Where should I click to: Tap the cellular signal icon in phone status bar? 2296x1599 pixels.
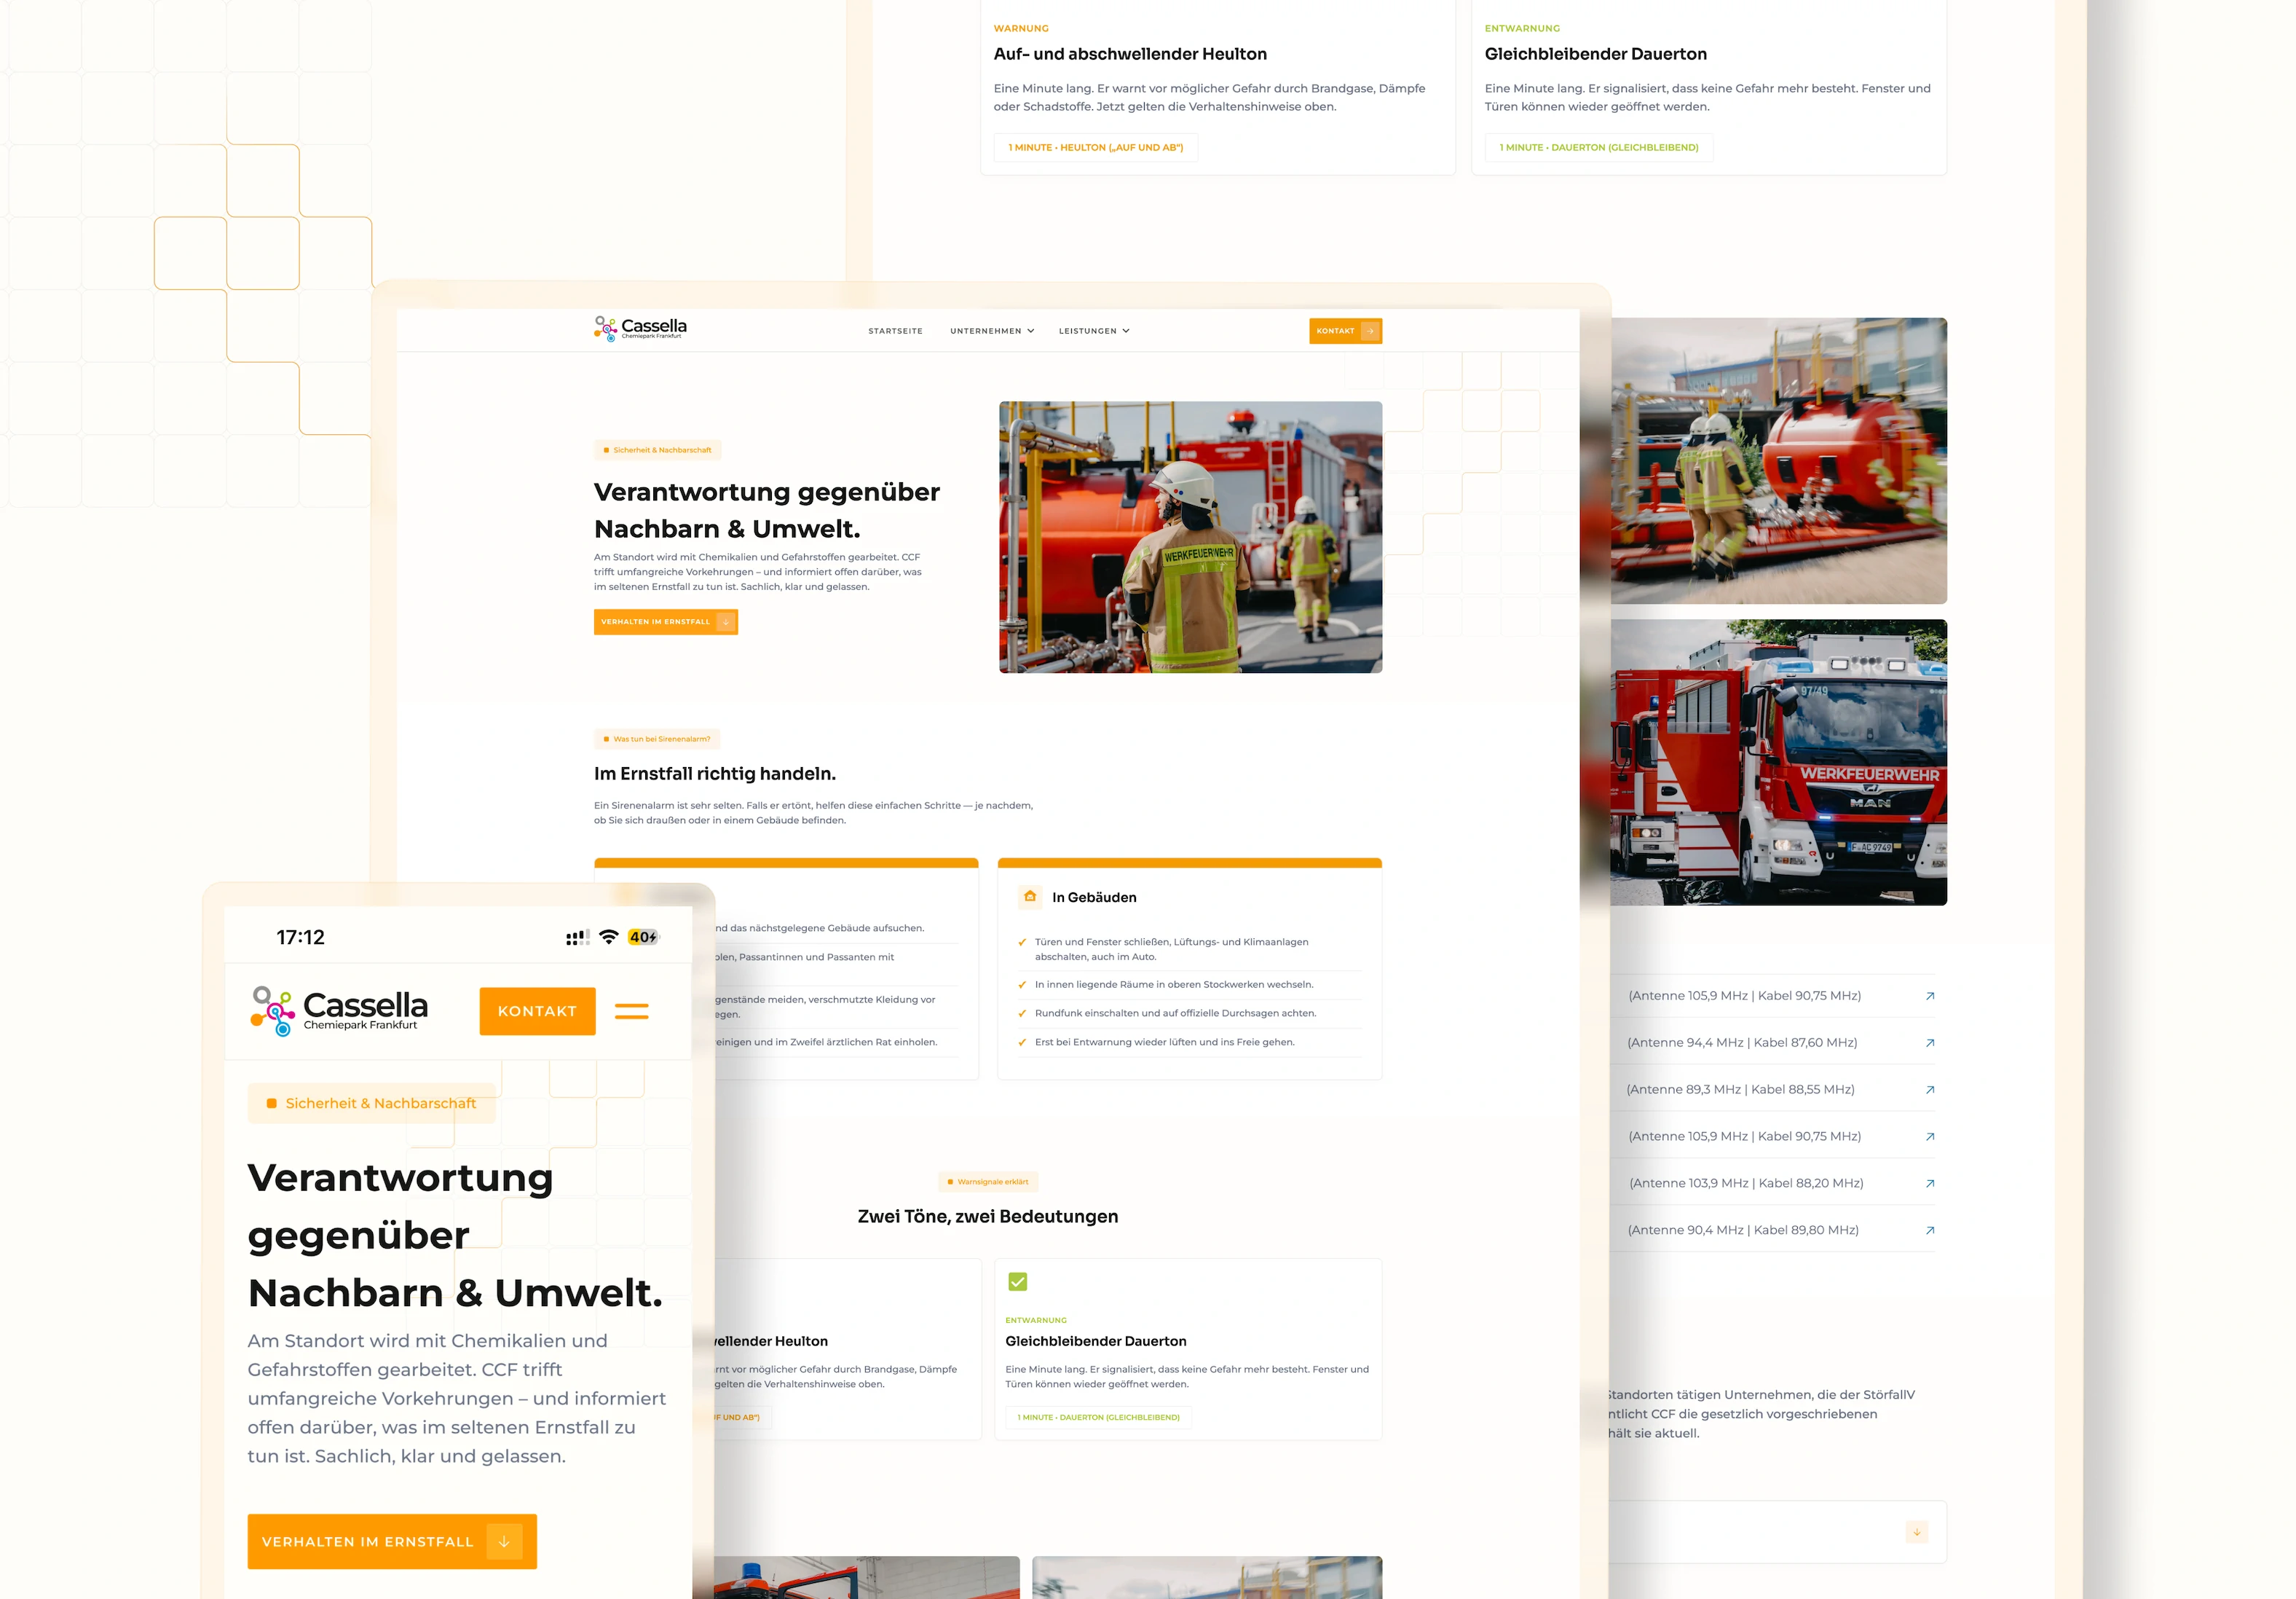coord(577,938)
